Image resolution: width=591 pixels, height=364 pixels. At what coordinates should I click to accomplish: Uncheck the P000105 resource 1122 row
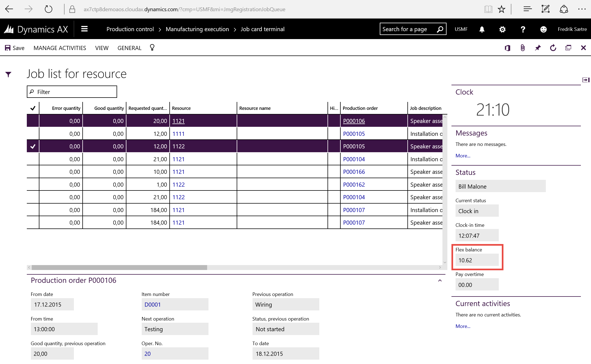point(33,146)
